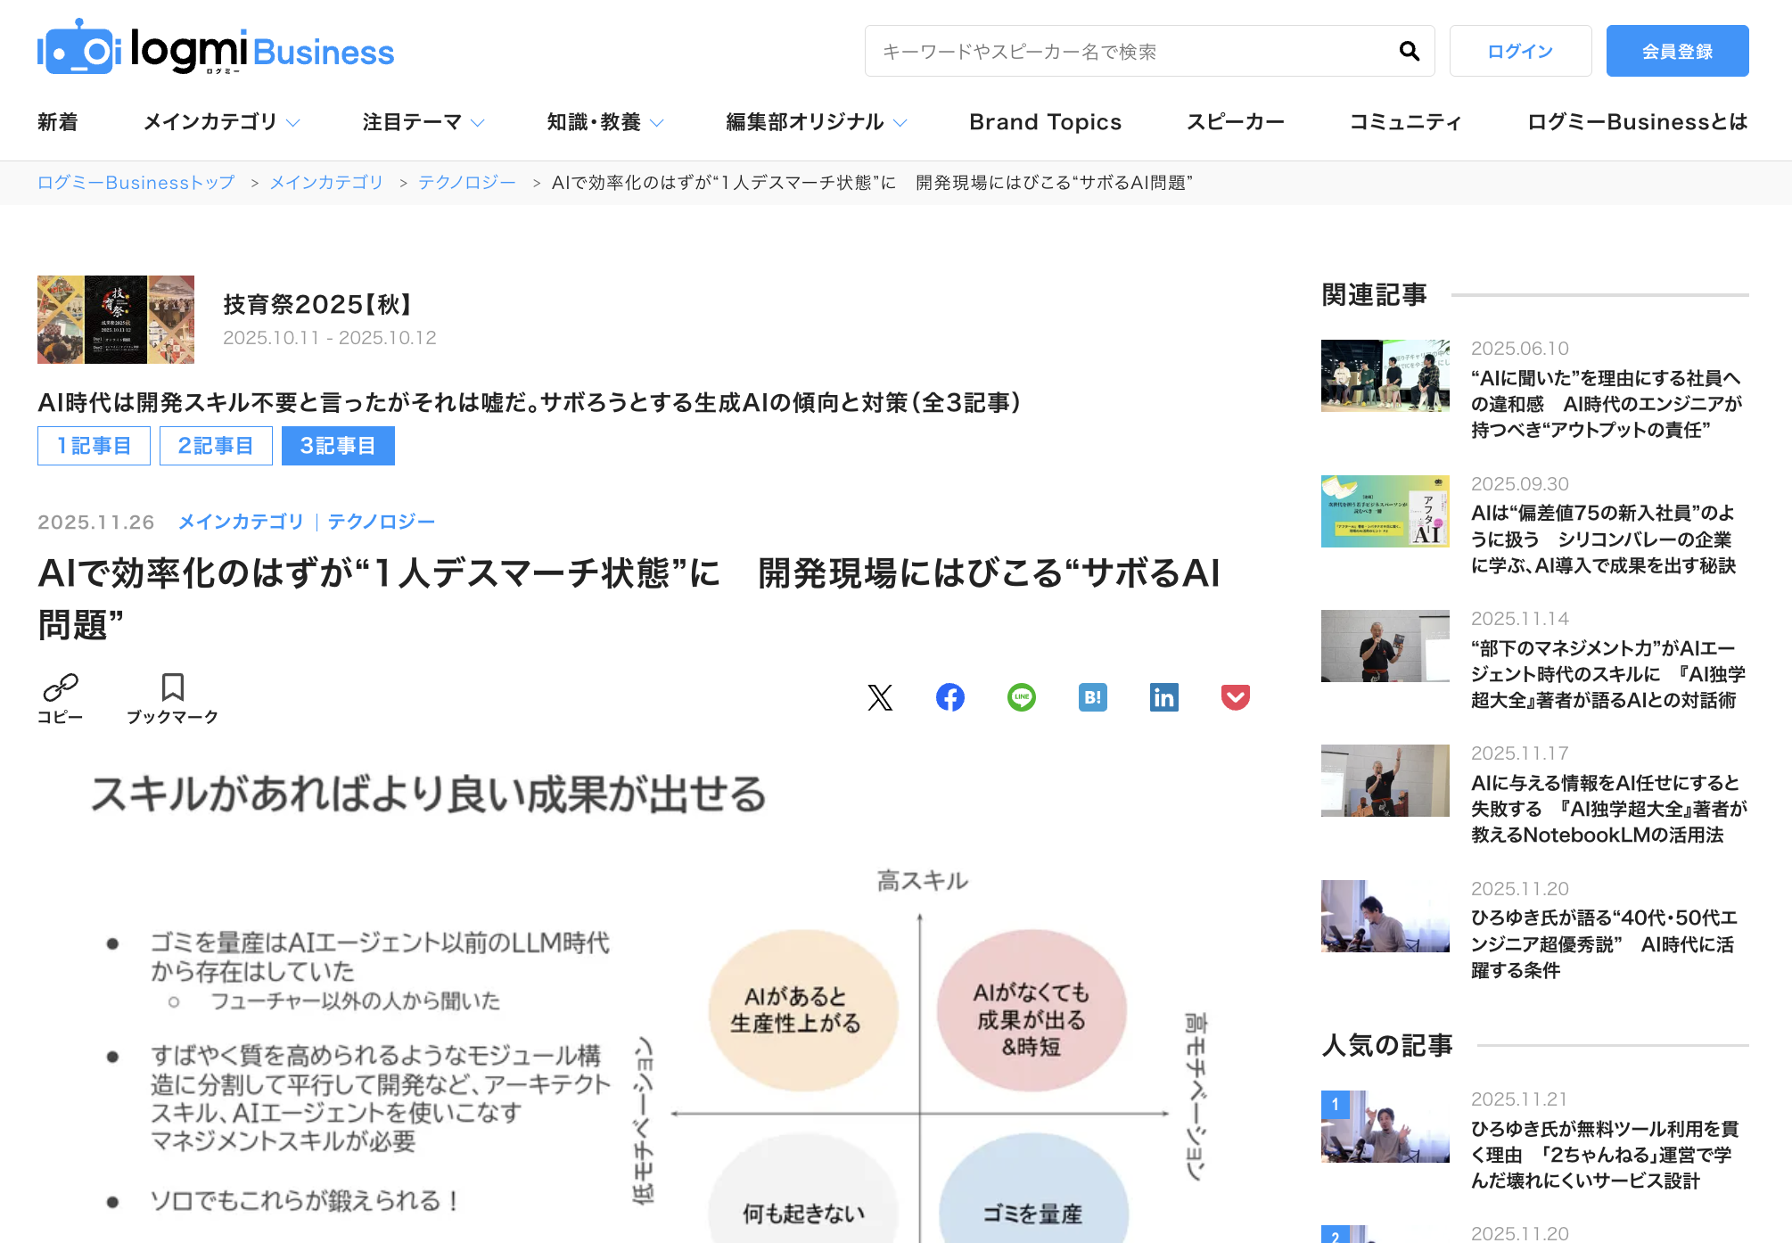Switch to 2記事目 tab
The width and height of the screenshot is (1792, 1243).
[216, 446]
